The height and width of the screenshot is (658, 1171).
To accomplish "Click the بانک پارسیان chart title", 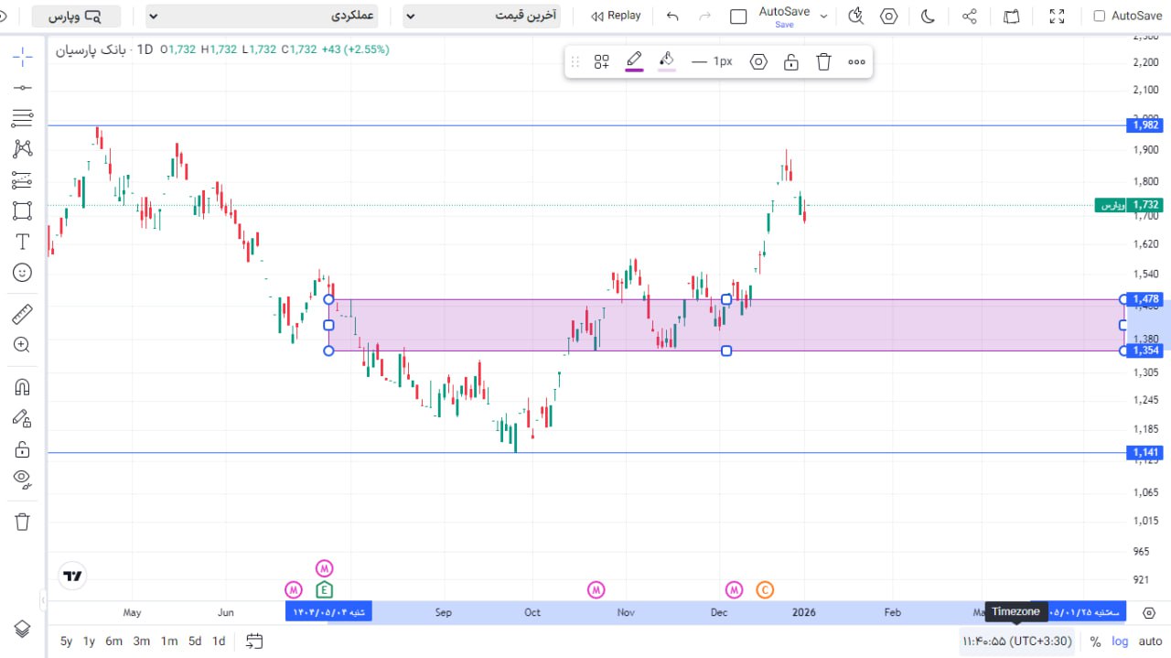I will [90, 49].
